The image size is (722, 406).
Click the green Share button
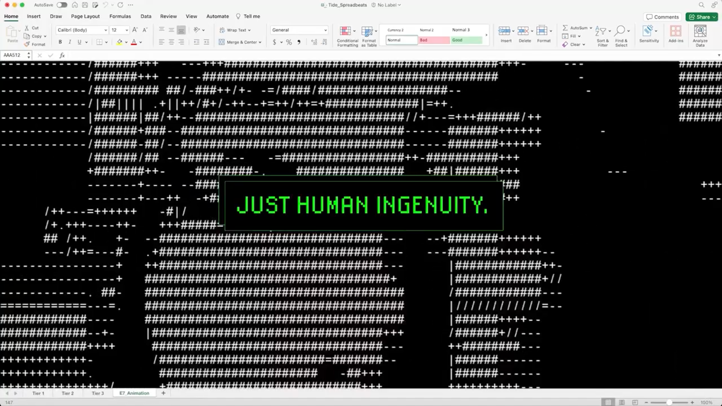click(702, 17)
